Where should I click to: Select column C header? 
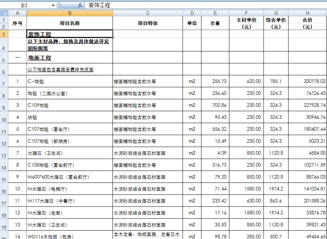point(148,13)
